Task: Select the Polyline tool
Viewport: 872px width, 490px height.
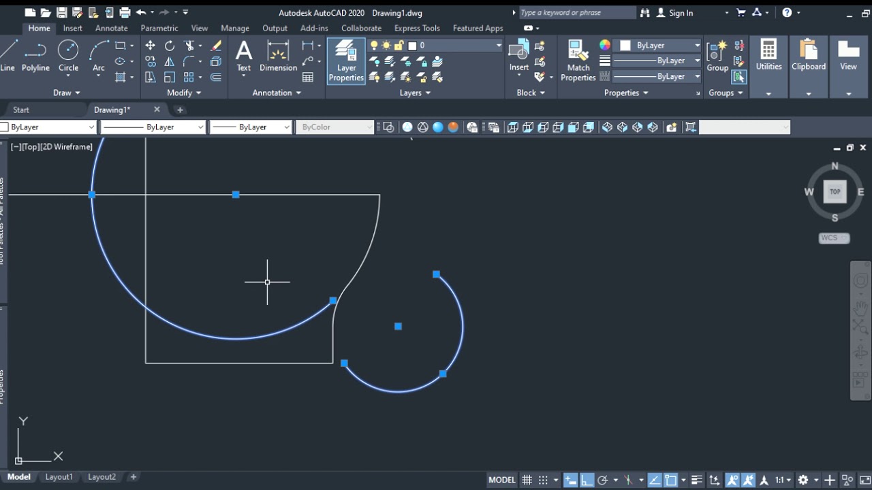Action: coord(35,56)
